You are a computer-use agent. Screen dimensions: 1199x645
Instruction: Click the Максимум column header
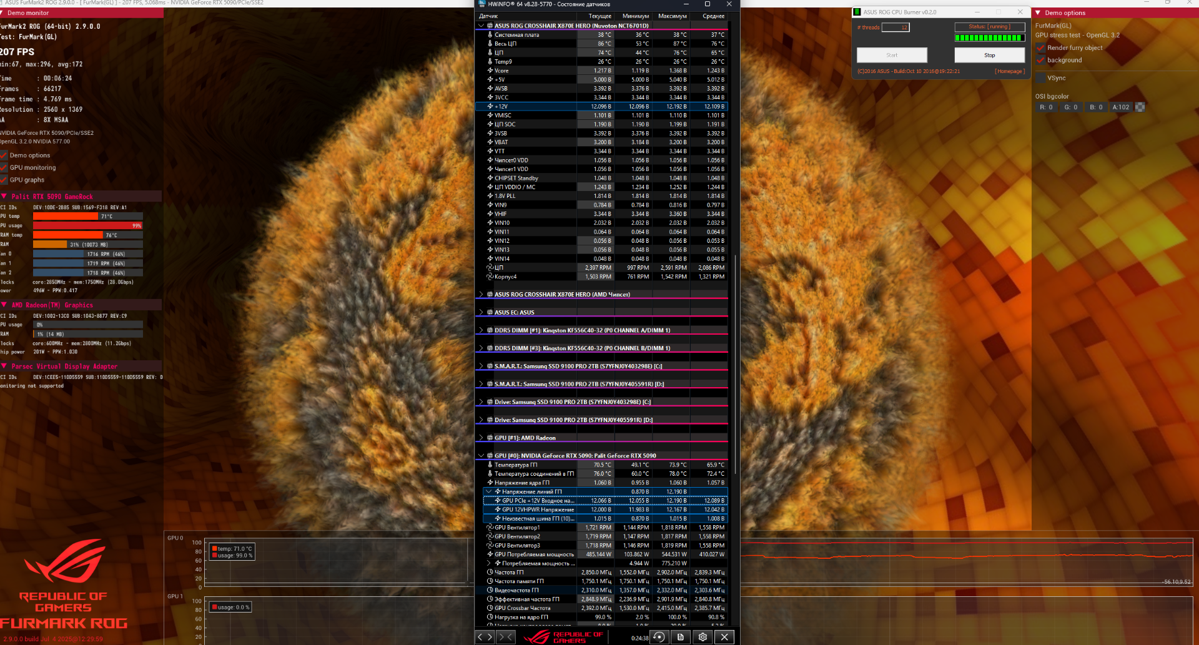coord(671,16)
